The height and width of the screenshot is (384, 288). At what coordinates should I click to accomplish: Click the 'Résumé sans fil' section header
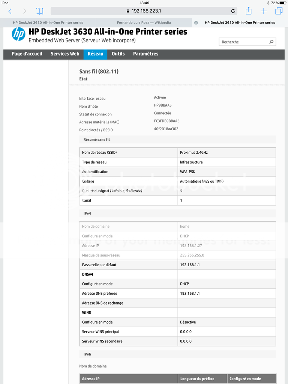click(x=177, y=139)
